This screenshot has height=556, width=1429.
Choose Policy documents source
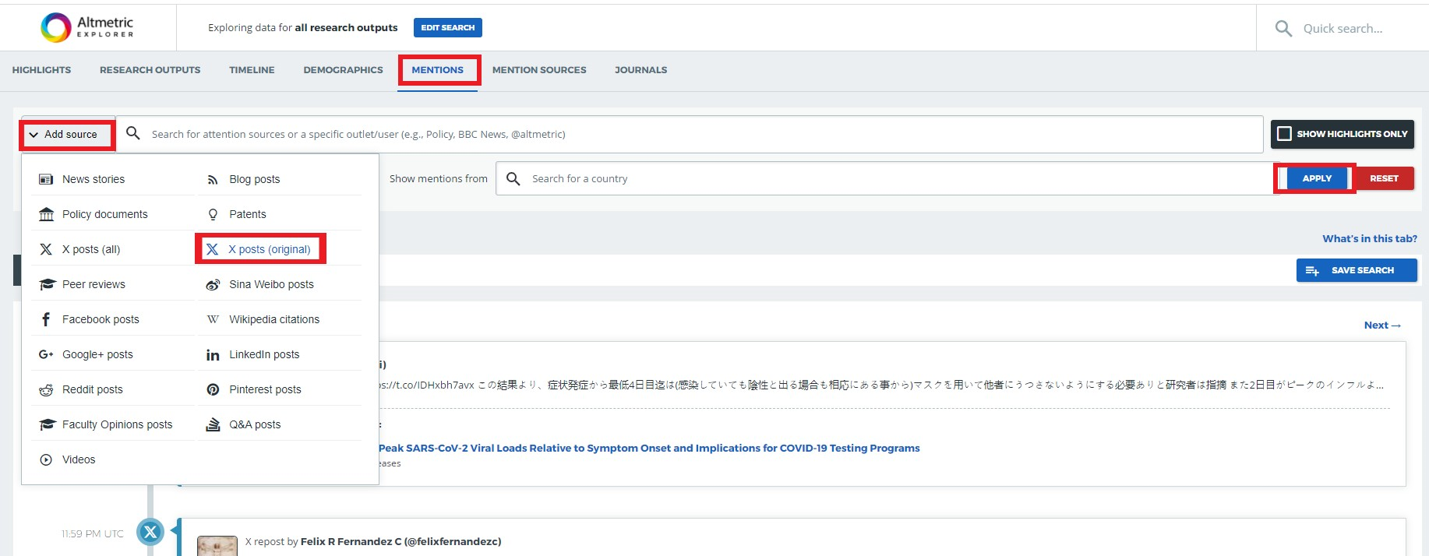(x=104, y=214)
